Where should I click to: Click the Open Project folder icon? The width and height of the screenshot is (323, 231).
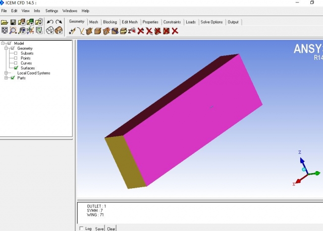(x=5, y=22)
